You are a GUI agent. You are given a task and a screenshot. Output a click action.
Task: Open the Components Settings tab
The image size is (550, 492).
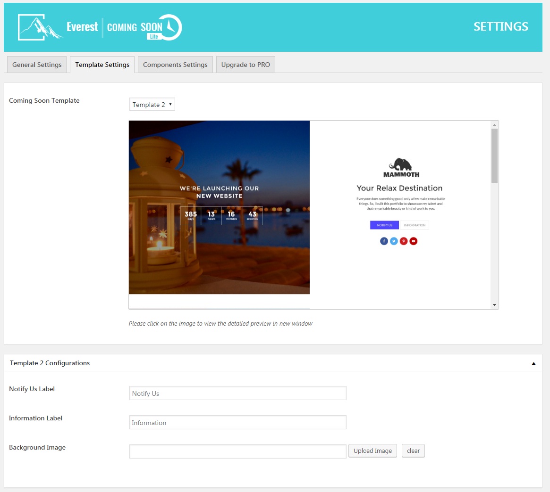coord(175,65)
